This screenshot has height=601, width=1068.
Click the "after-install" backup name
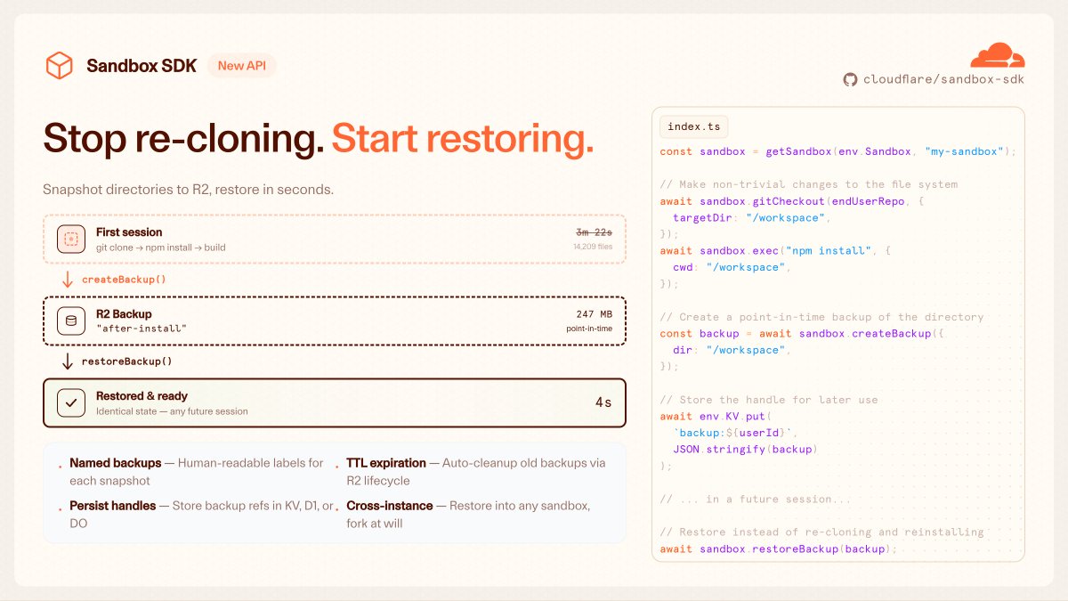[142, 329]
